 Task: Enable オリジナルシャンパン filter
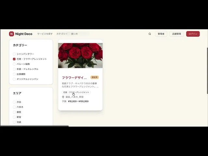pos(14,79)
